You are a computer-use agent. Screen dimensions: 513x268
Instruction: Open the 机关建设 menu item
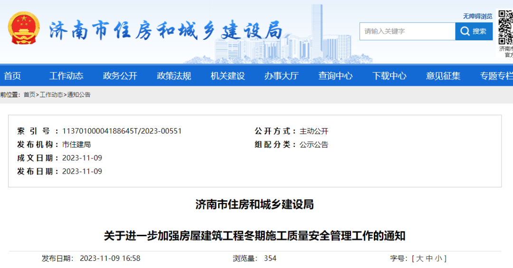pyautogui.click(x=228, y=76)
